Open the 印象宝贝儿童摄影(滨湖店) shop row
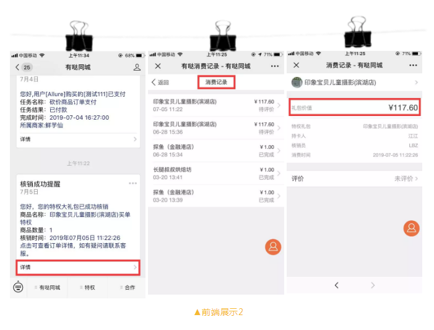The image size is (434, 330). tap(354, 82)
